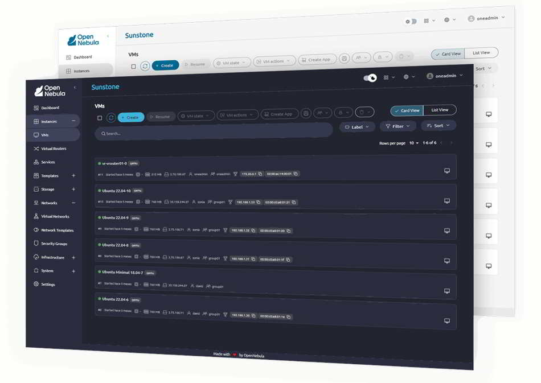The image size is (541, 383).
Task: Click the VMs monitor icon in the dark sidebar
Action: 36,135
